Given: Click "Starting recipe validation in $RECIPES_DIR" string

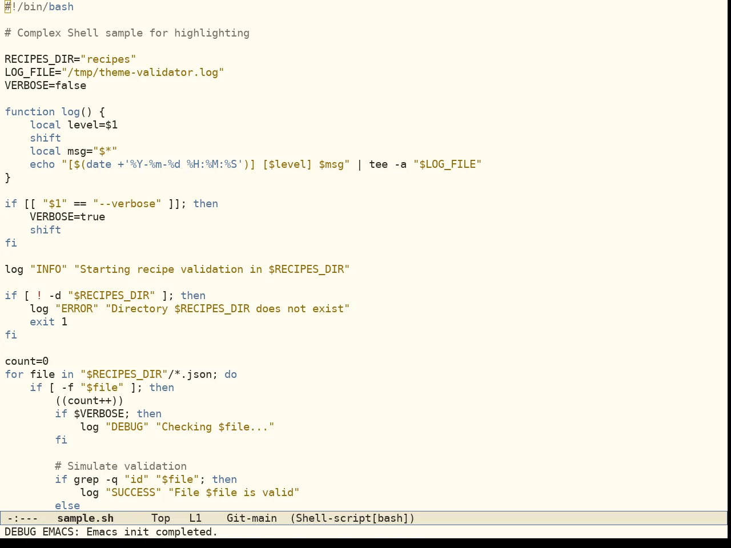Looking at the screenshot, I should [212, 269].
